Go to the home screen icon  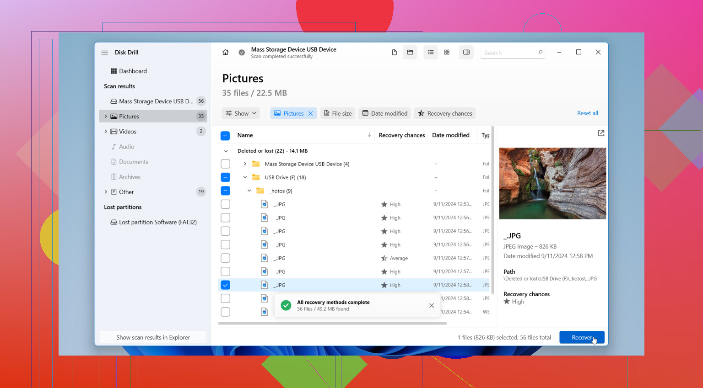225,52
